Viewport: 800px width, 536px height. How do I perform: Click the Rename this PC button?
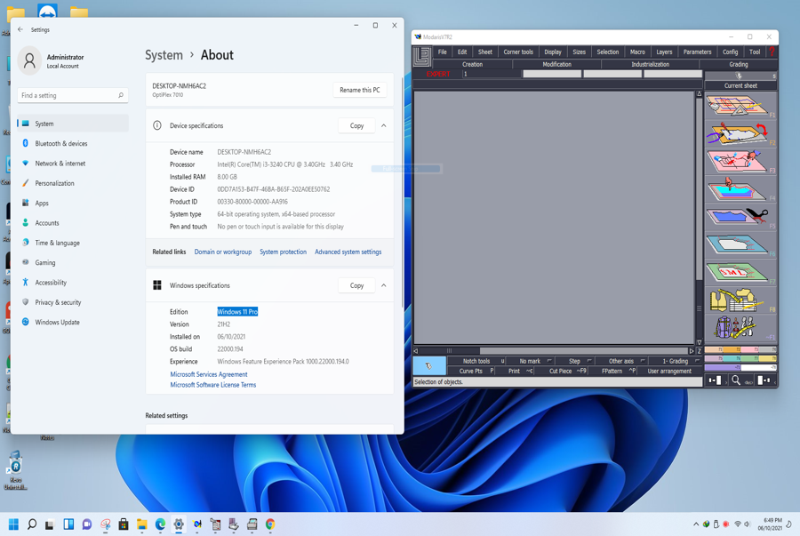click(359, 90)
